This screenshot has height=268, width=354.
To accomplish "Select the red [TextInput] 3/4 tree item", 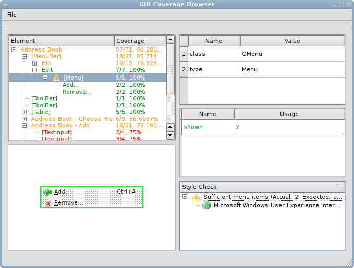I will click(57, 132).
